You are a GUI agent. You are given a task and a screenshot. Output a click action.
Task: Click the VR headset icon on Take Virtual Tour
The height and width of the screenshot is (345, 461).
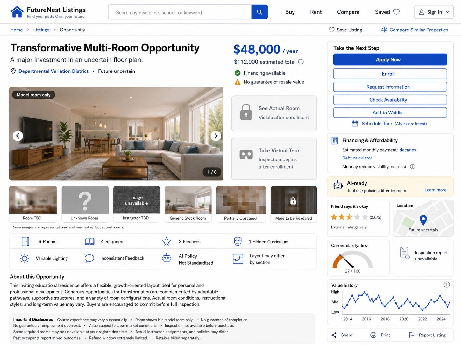(x=246, y=155)
